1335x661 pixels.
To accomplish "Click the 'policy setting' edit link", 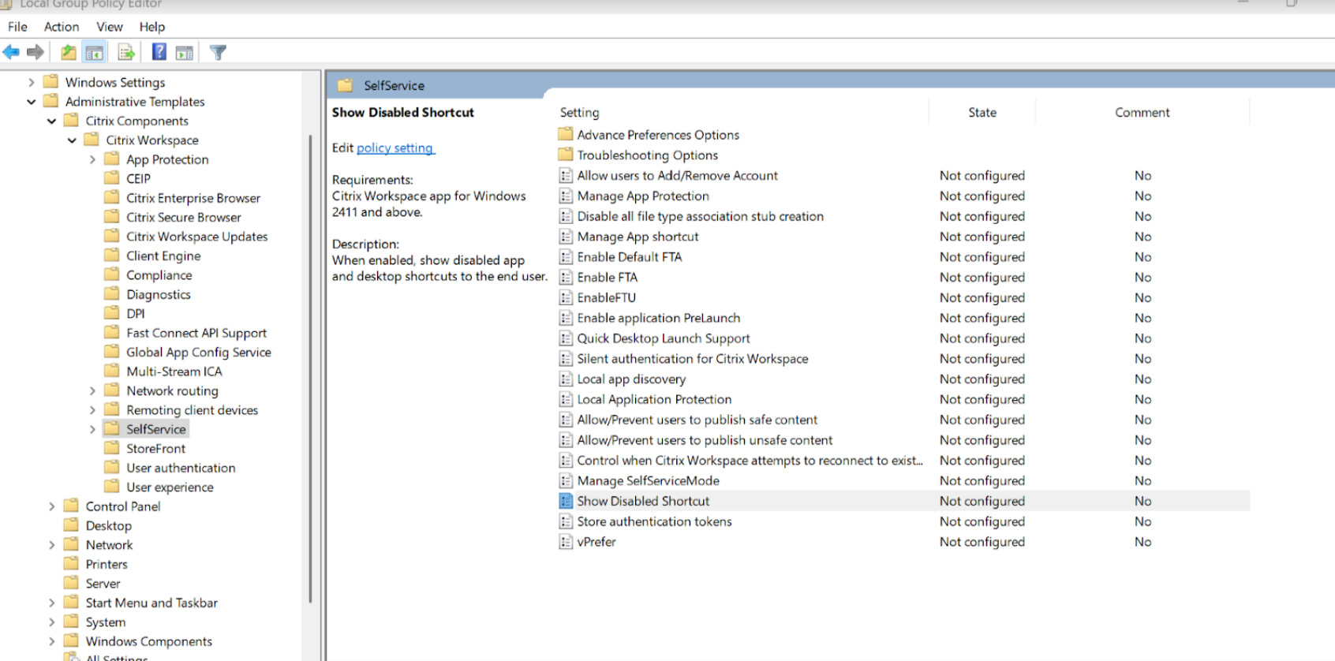I will coord(395,148).
